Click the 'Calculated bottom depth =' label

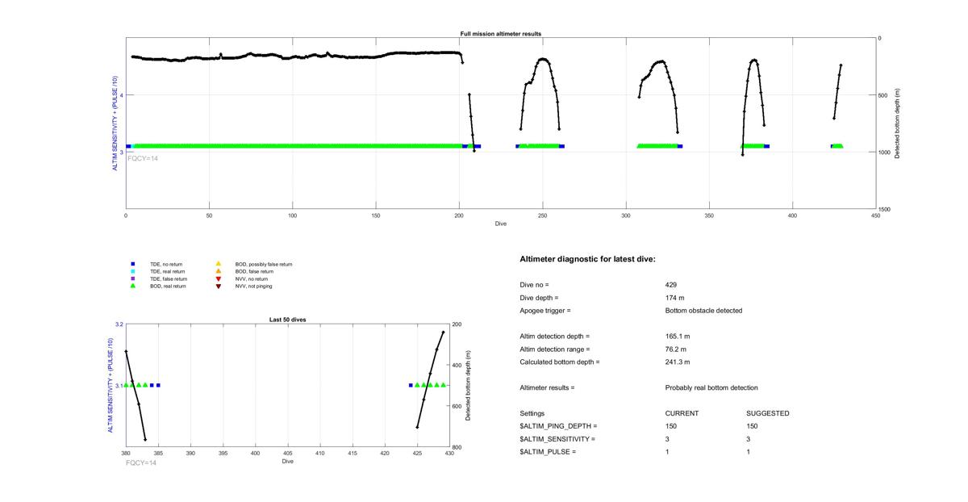[x=559, y=362]
